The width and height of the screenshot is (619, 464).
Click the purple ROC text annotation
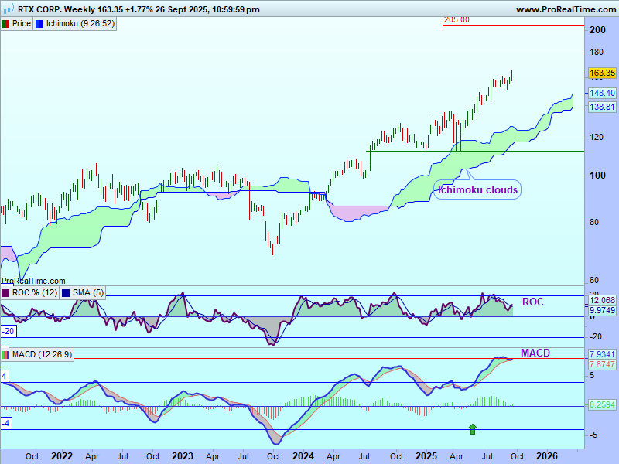(x=532, y=302)
